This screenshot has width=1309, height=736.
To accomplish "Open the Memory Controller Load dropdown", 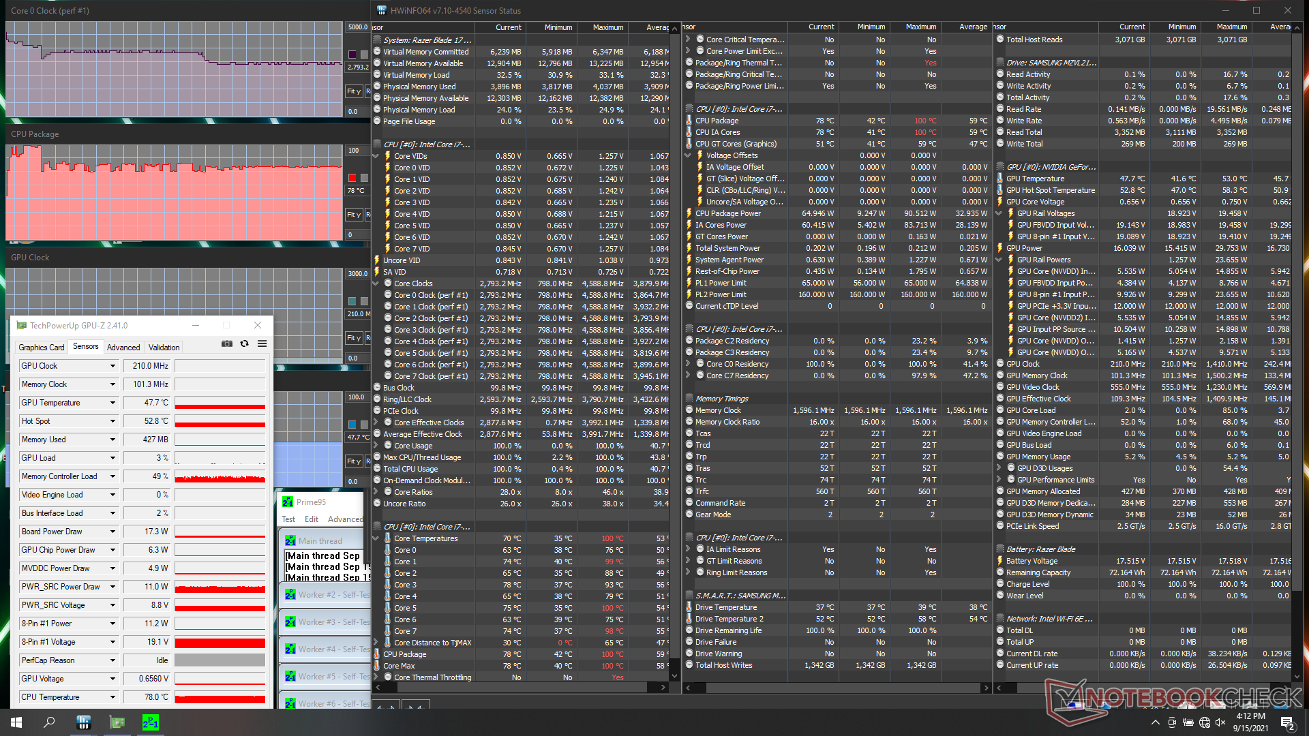I will coord(112,476).
